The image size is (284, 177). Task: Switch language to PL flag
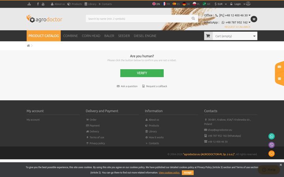(x=196, y=4)
